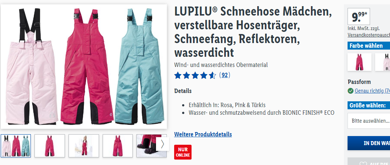Open the Genau richtig fit link
The image size is (390, 165).
372,91
